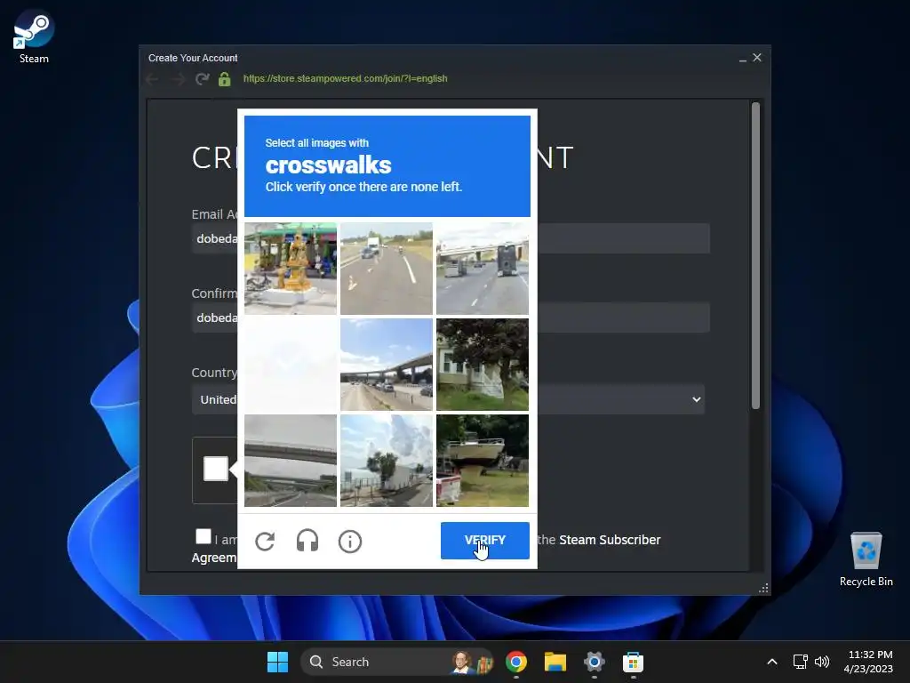Open the Steam desktop shortcut

click(x=34, y=36)
